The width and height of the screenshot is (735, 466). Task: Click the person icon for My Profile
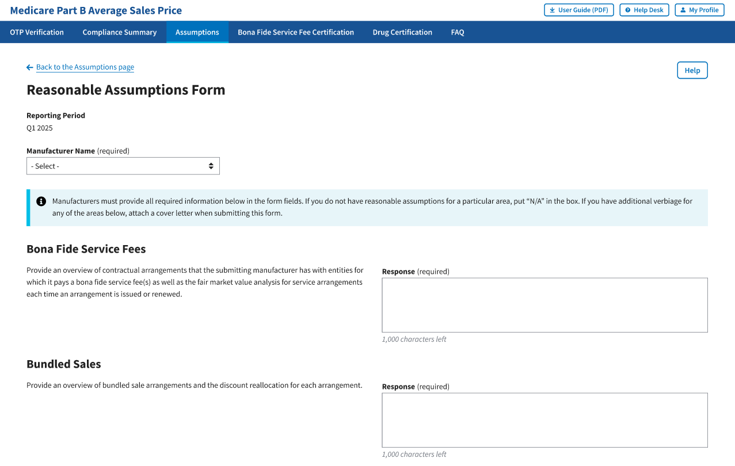pos(683,10)
